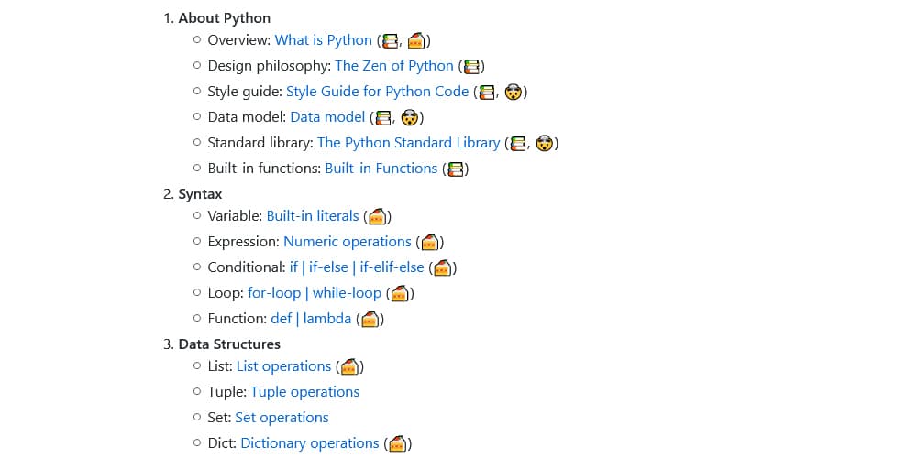Click the 'Standard library:' label text

point(260,143)
